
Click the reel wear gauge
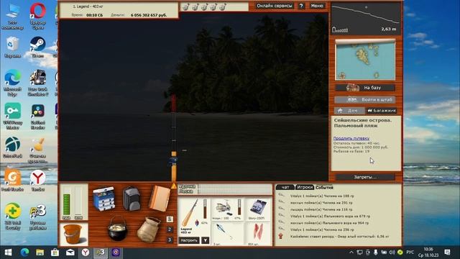[x=239, y=207]
